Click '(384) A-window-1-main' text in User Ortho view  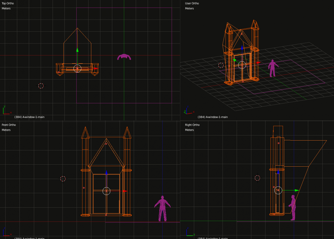tap(213, 117)
